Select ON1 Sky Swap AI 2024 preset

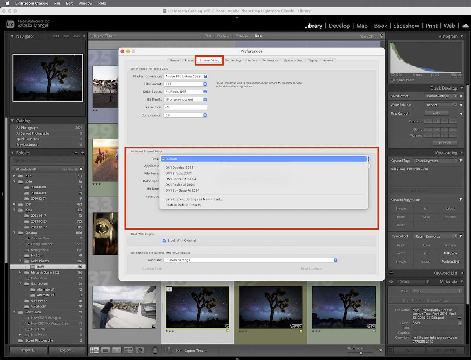pyautogui.click(x=182, y=190)
